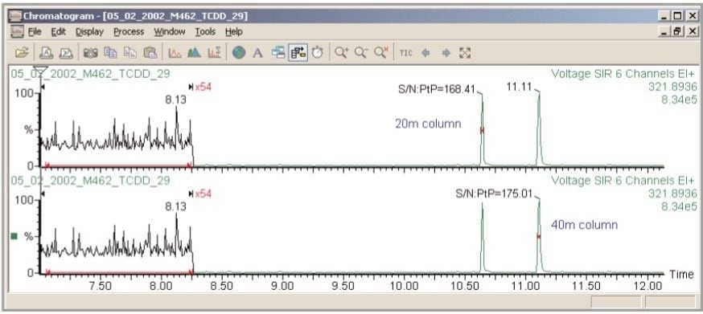Click the 40m column annotation
Viewport: 703px width, 314px height.
(x=584, y=225)
